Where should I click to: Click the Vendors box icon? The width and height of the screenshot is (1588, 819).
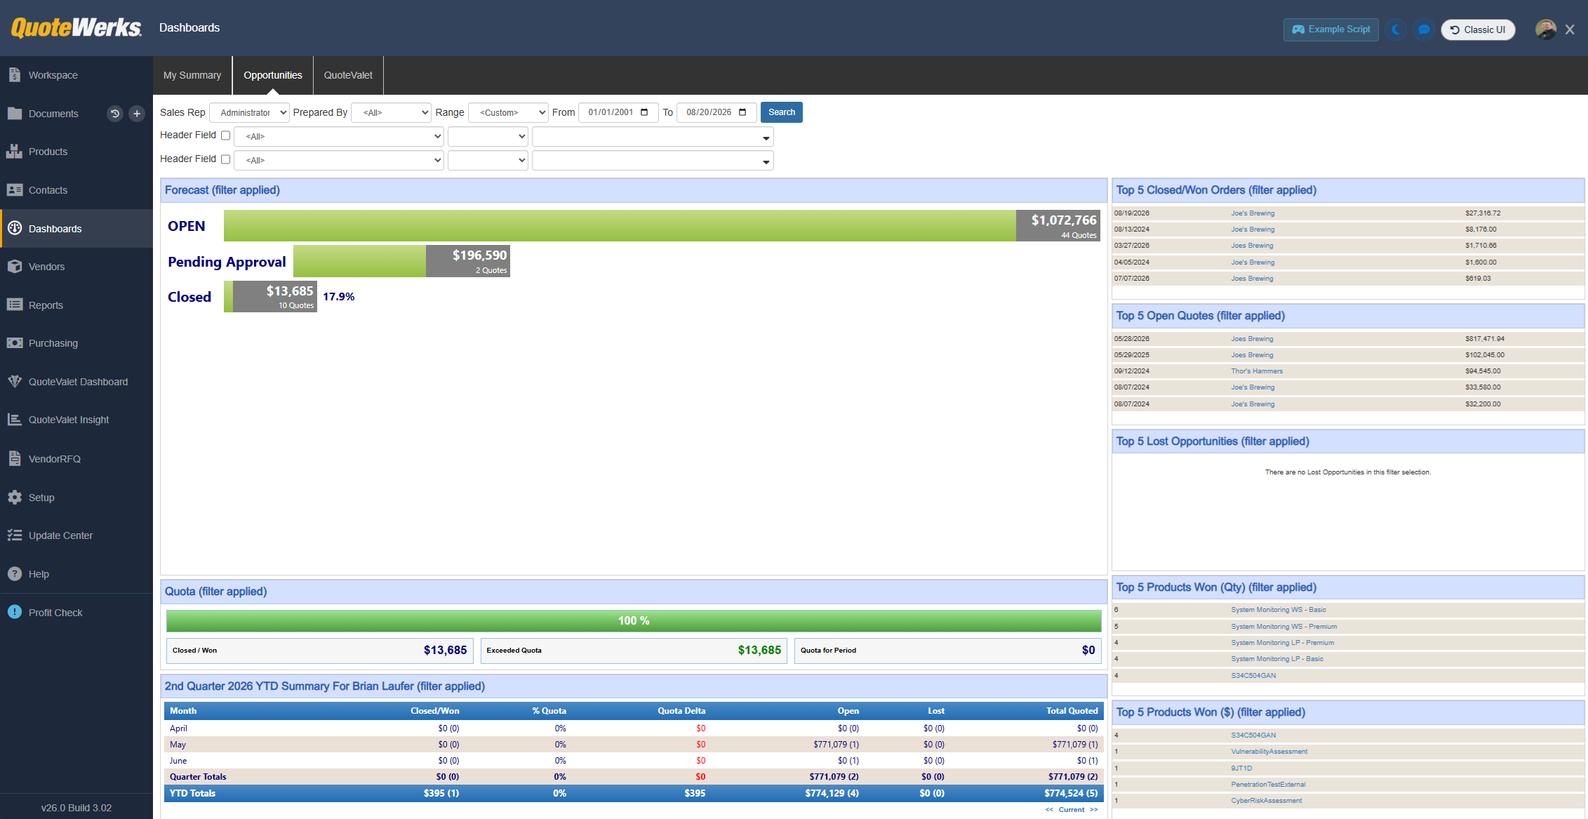click(15, 267)
